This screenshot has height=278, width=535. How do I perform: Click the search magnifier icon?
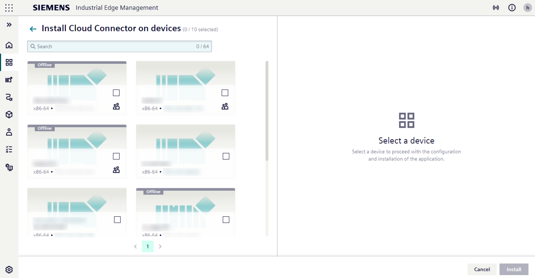(33, 46)
